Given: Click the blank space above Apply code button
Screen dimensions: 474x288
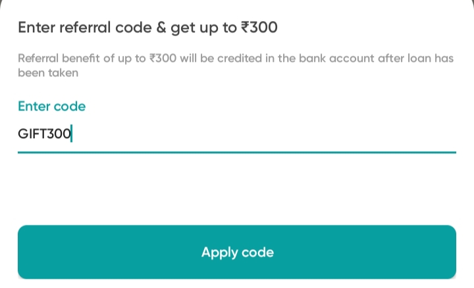Looking at the screenshot, I should (237, 189).
